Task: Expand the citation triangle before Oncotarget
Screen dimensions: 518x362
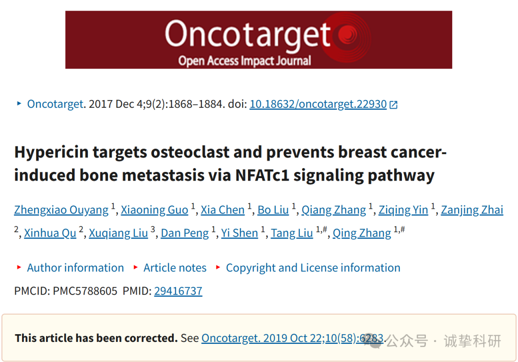Action: pos(19,103)
